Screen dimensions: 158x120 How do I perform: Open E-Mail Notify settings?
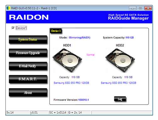pos(28,66)
